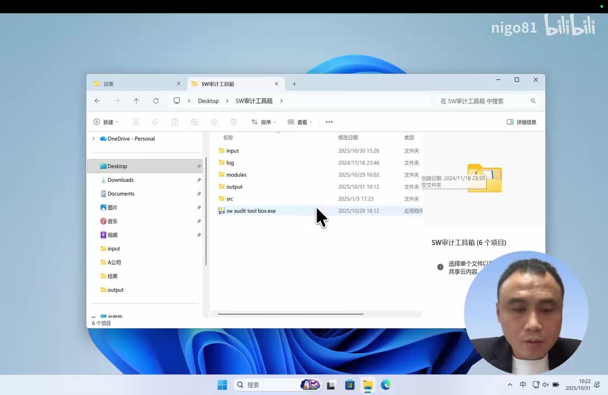Click SW审计工具箱 in address breadcrumb
The image size is (608, 395).
[254, 101]
